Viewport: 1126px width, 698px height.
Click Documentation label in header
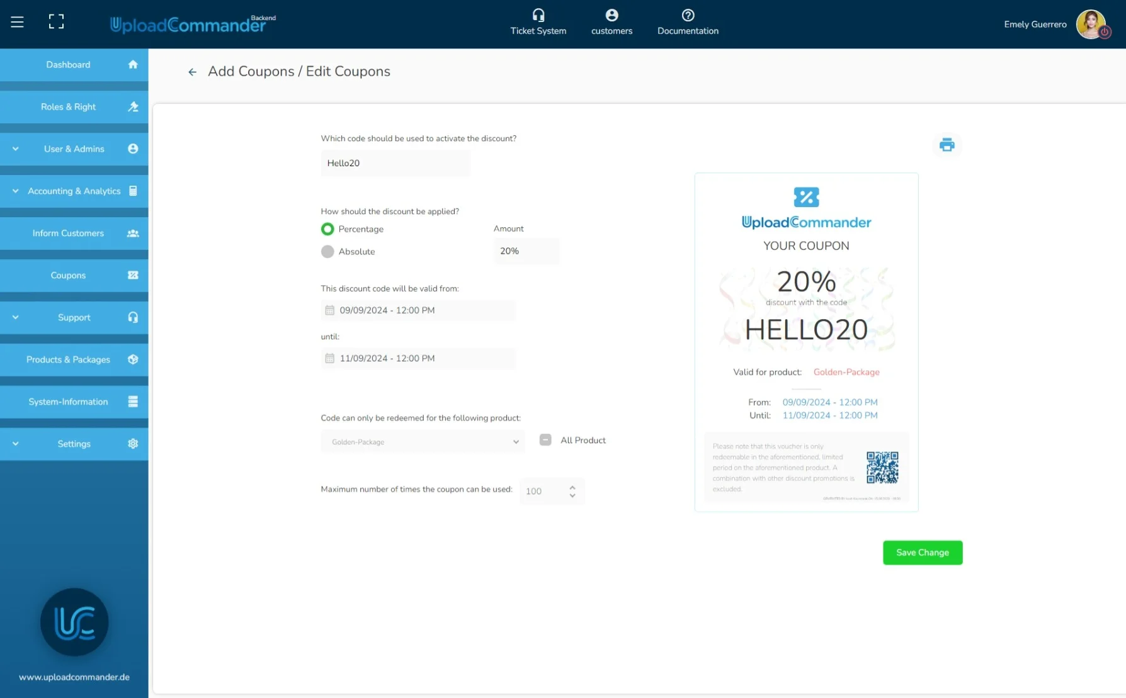point(688,31)
